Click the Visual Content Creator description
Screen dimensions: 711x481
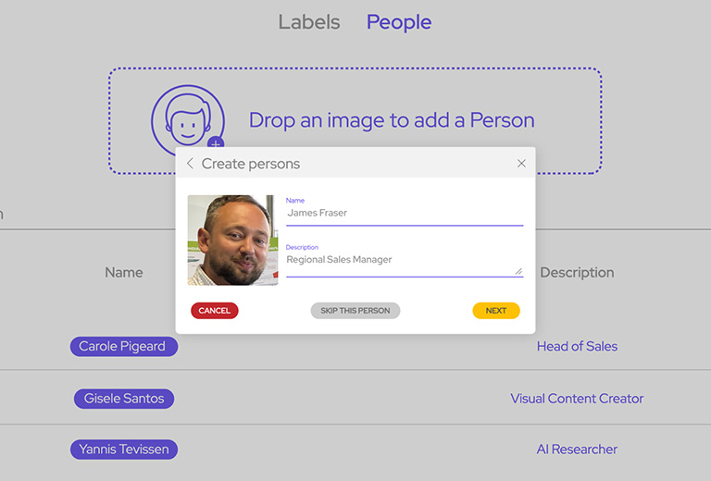pos(577,399)
